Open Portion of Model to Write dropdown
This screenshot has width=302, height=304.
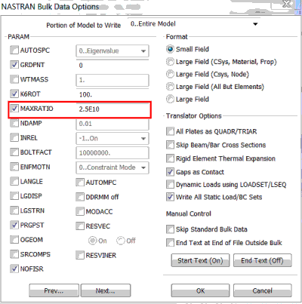click(195, 24)
